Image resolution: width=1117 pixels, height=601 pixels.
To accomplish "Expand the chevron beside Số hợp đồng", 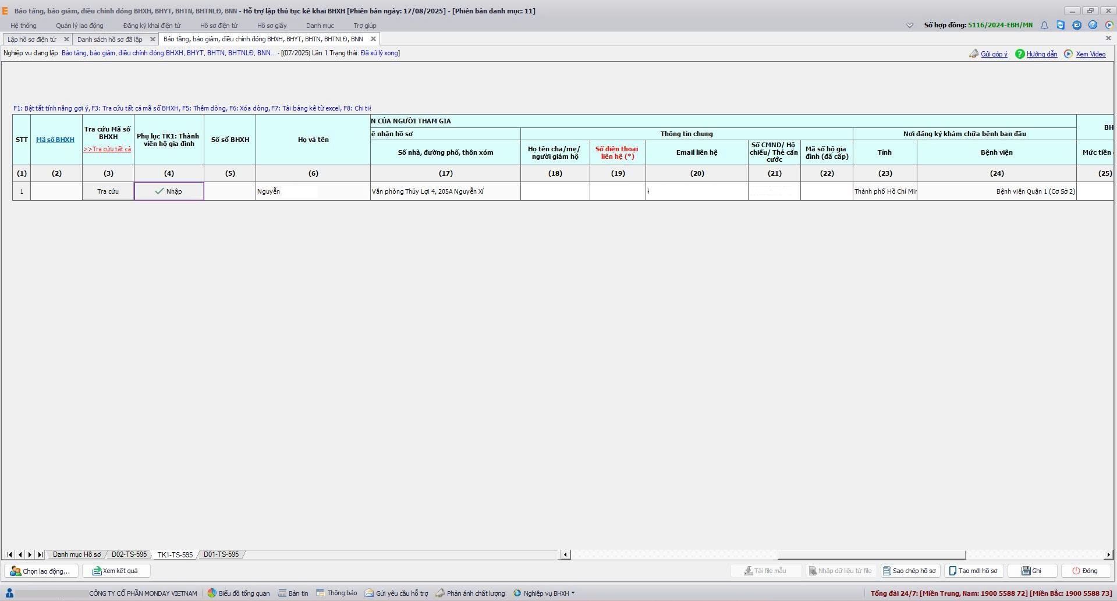I will pyautogui.click(x=910, y=25).
